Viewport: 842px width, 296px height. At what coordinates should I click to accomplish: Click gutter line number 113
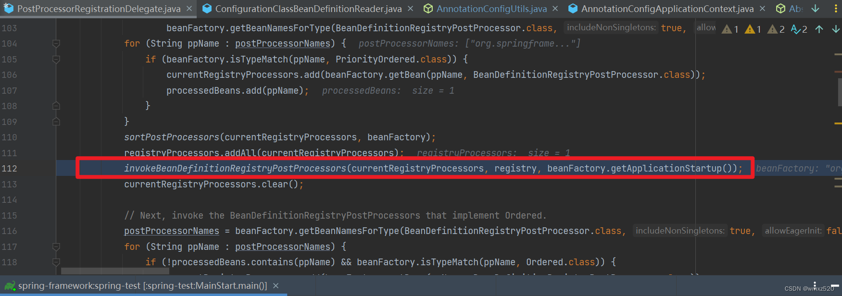coord(9,185)
